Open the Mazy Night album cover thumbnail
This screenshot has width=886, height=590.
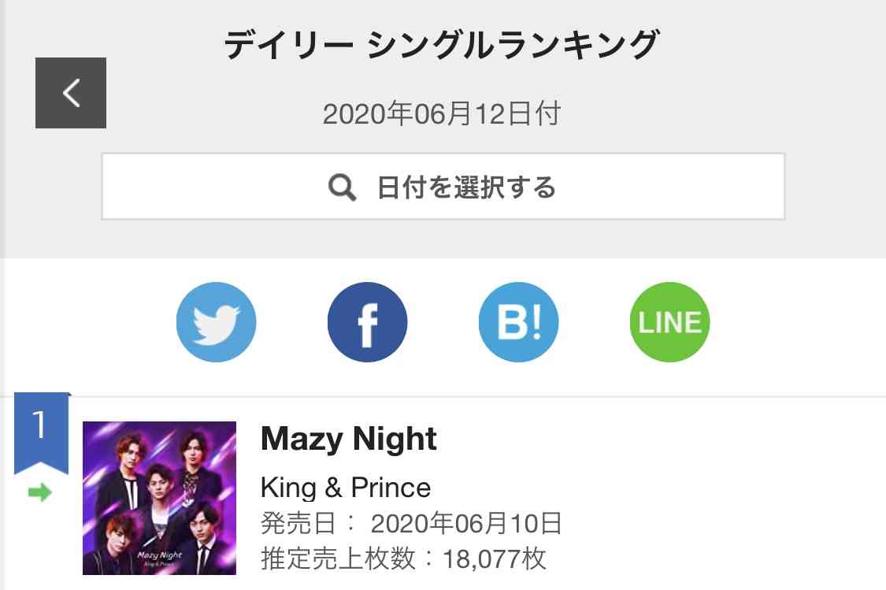159,498
